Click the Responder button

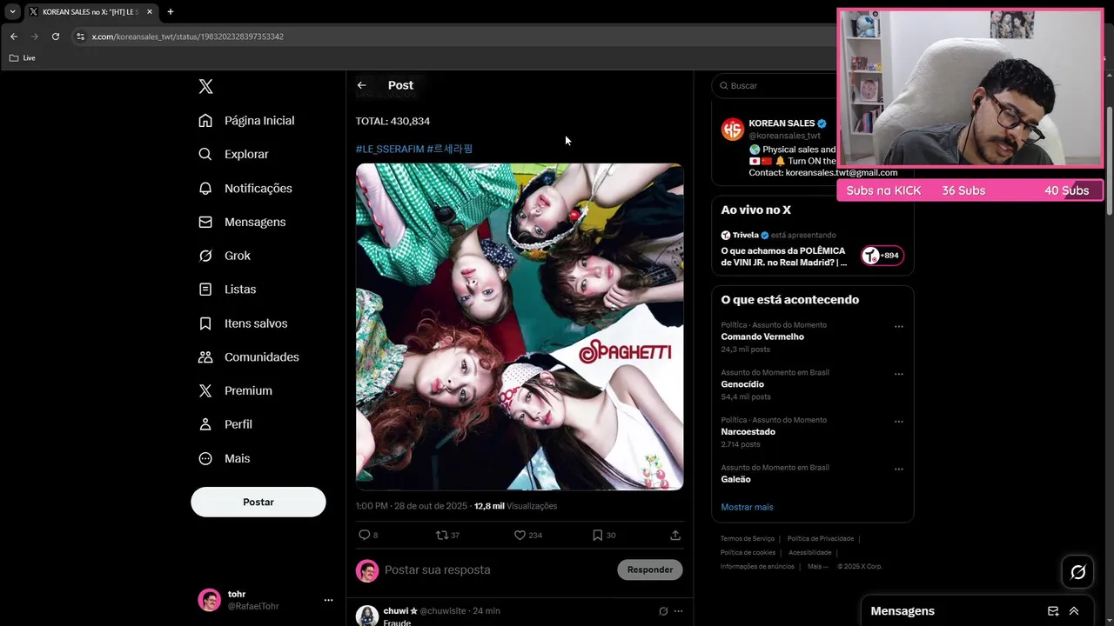tap(650, 569)
